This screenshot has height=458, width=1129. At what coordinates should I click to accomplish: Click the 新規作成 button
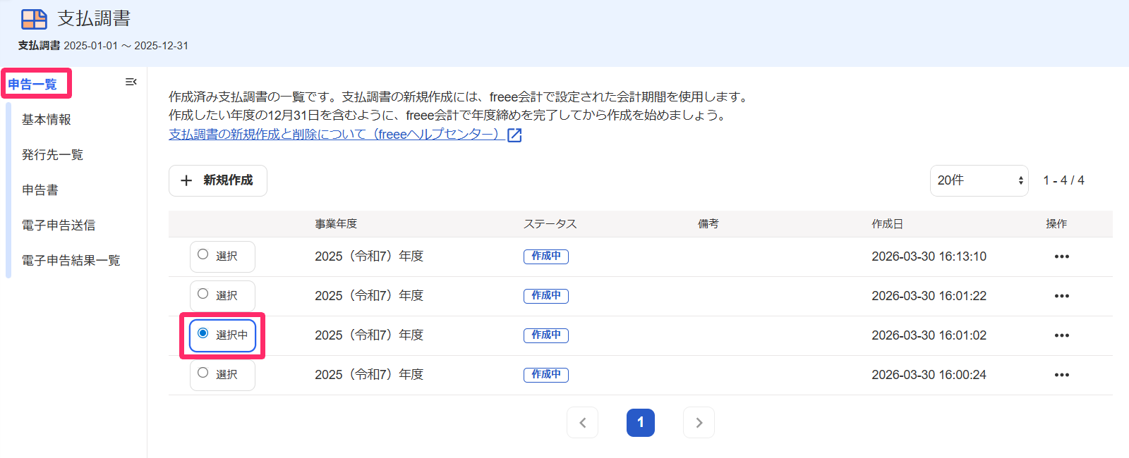[218, 181]
